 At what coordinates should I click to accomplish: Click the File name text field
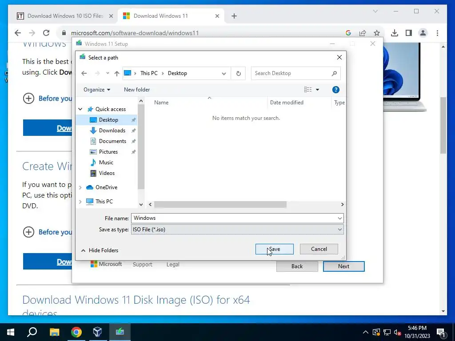pyautogui.click(x=234, y=218)
